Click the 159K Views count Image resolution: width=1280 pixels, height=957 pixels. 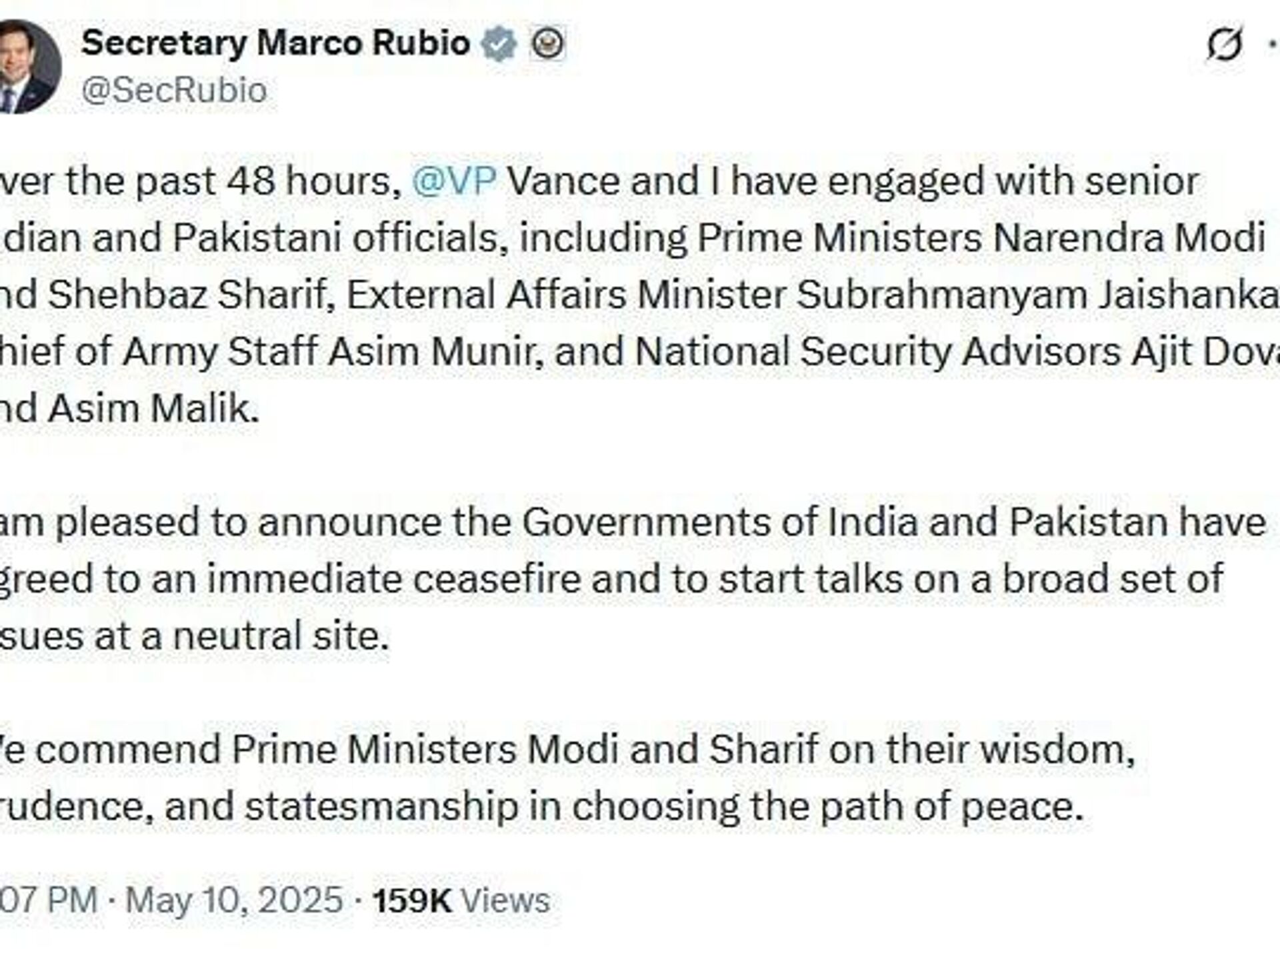click(x=461, y=900)
